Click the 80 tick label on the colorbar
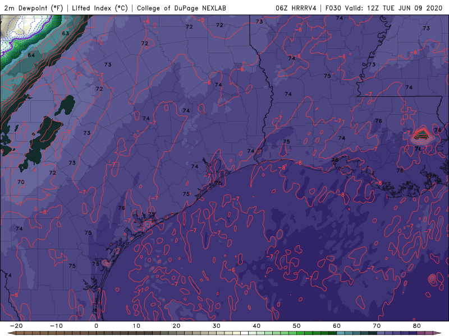449x336 pixels. click(x=417, y=326)
